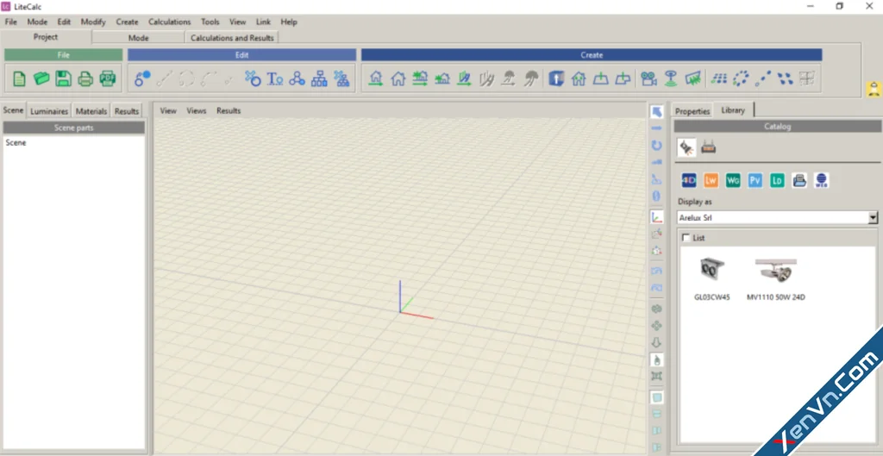
Task: Open the Edit menu in menu bar
Action: tap(64, 22)
